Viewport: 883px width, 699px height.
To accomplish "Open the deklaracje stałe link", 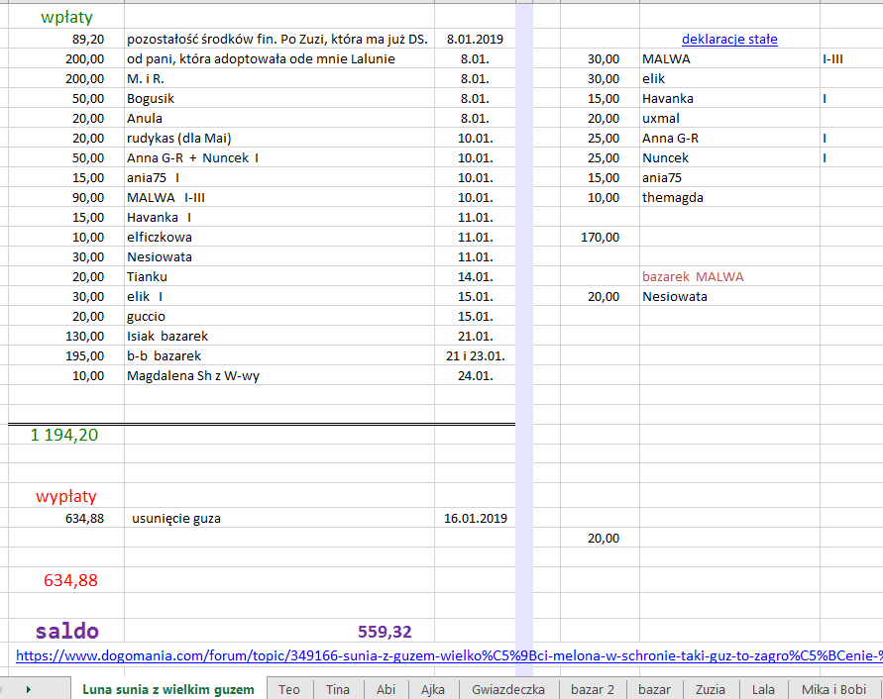I will tap(729, 40).
